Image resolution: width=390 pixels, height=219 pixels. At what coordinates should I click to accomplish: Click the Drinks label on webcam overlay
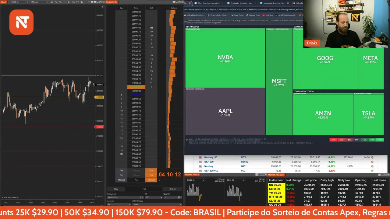pyautogui.click(x=312, y=43)
